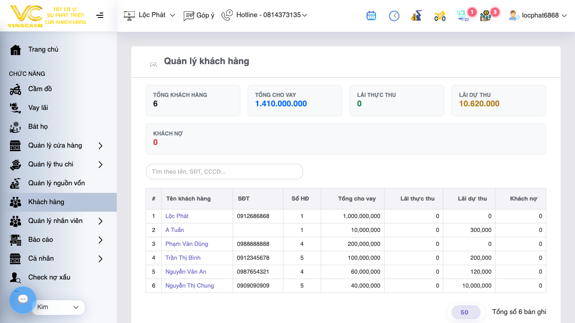
Task: Click the Cá nhân sidebar icon
Action: (x=16, y=258)
